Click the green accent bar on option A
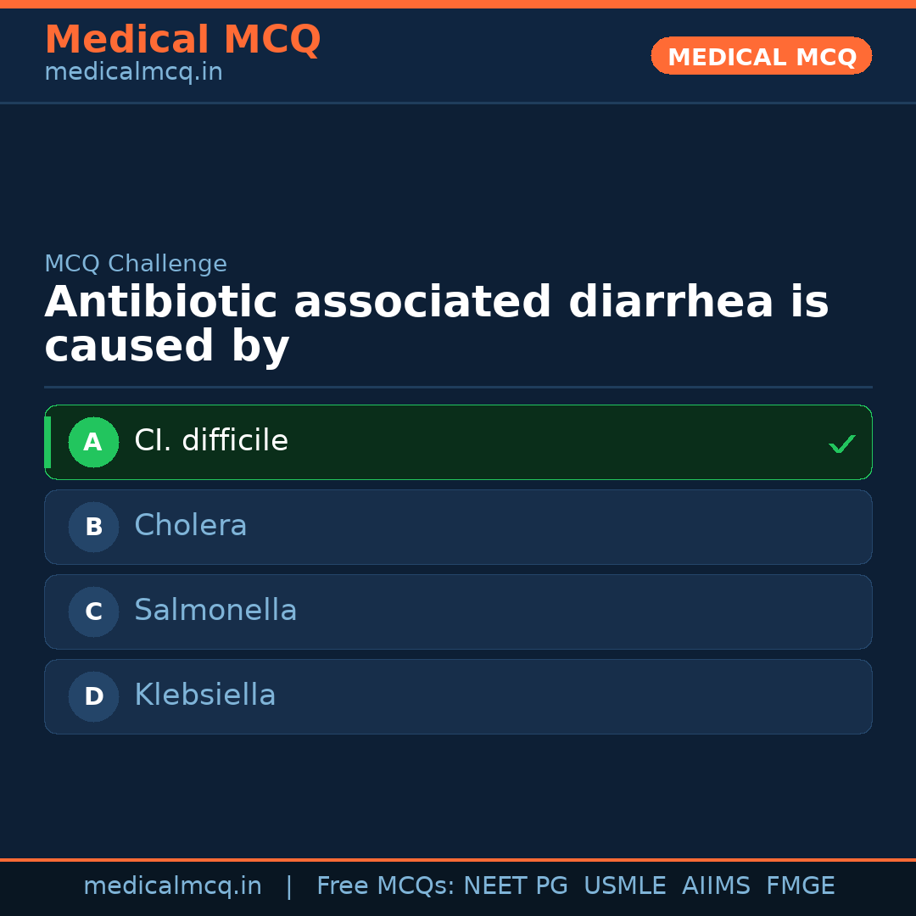 click(x=47, y=443)
